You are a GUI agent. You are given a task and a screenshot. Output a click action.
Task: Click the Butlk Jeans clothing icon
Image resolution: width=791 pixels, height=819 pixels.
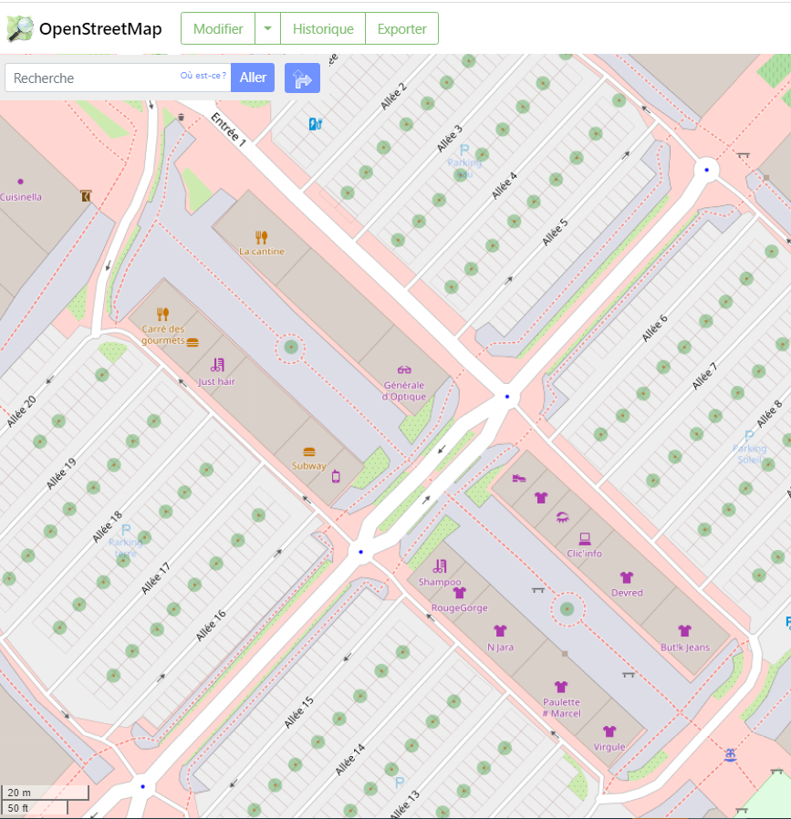tap(684, 631)
